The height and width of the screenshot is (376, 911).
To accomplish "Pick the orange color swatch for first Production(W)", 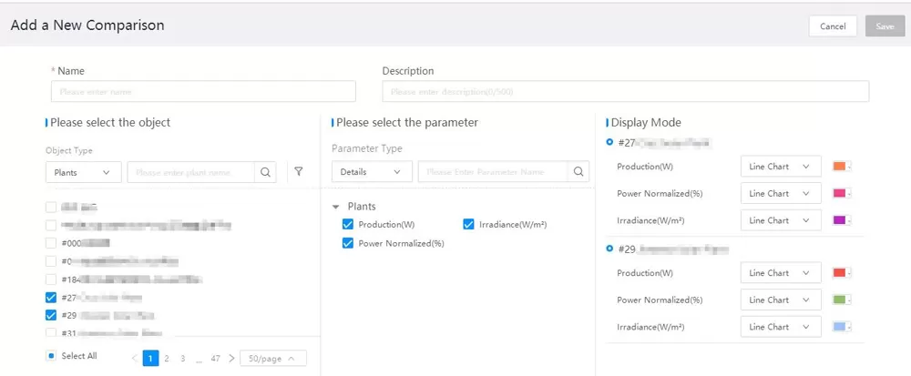I will [842, 167].
